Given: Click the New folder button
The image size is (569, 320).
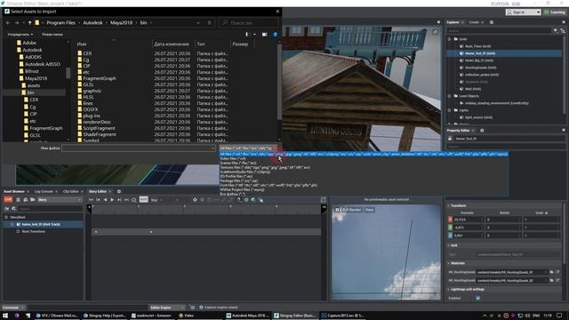Looking at the screenshot, I should (52, 35).
